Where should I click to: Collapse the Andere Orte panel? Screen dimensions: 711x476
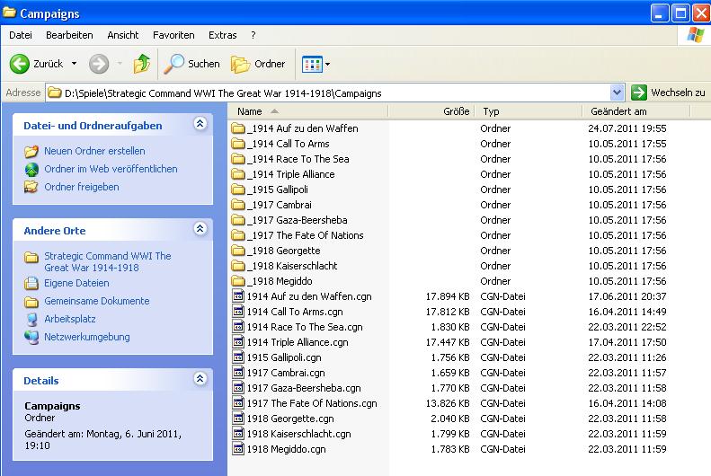[200, 229]
